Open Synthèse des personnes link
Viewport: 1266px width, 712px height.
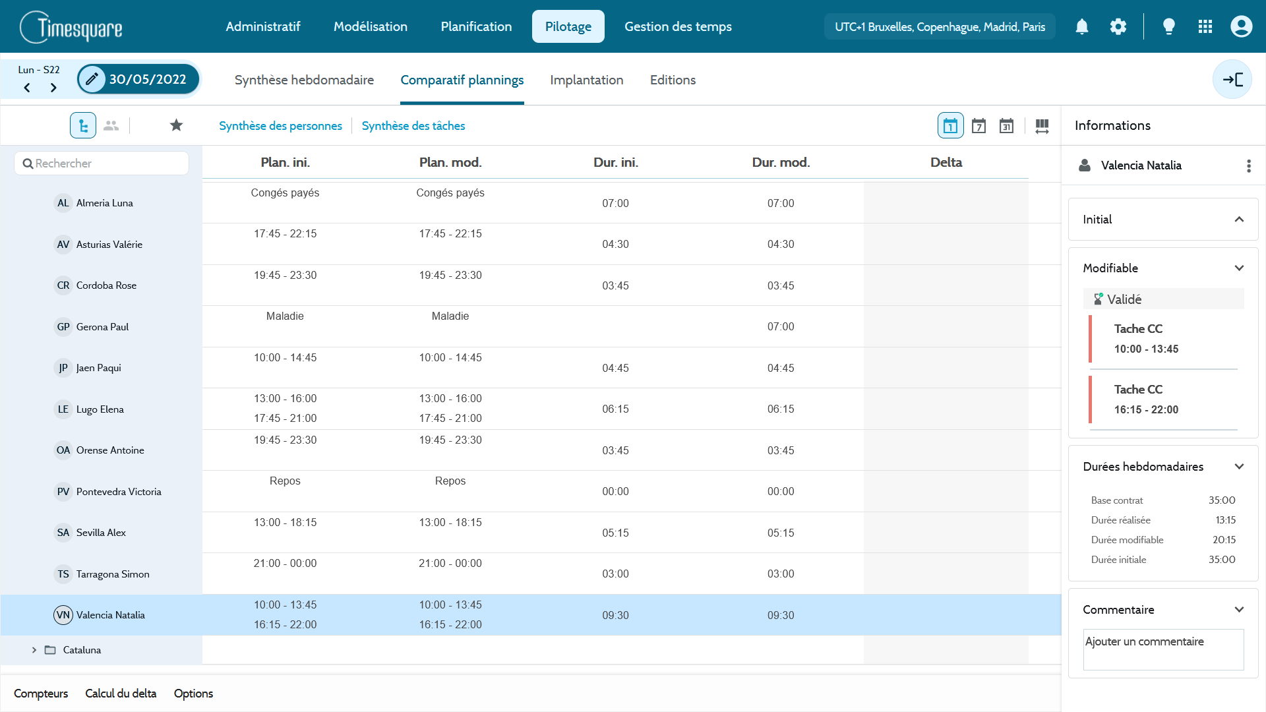280,126
